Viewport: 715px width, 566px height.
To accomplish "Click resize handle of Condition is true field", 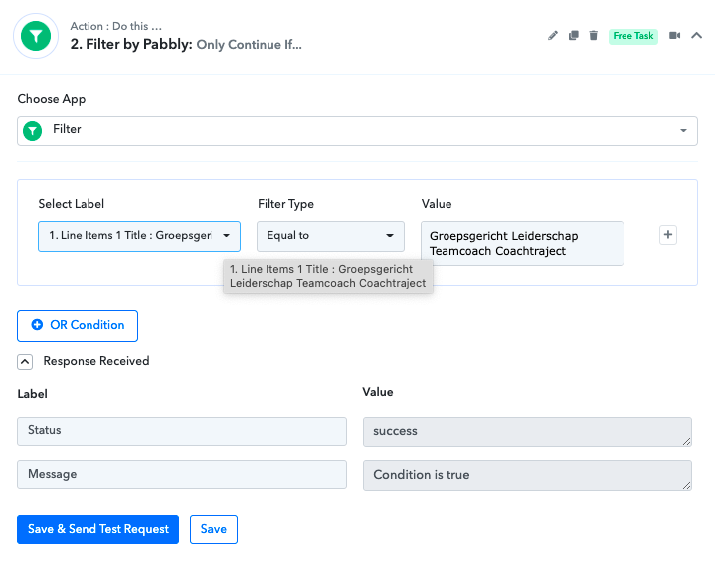I will click(687, 485).
